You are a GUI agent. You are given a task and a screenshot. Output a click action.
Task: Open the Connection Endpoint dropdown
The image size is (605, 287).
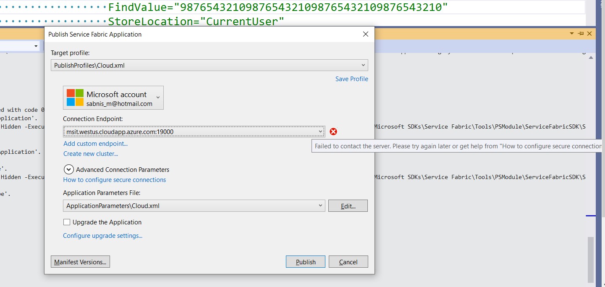[194, 132]
